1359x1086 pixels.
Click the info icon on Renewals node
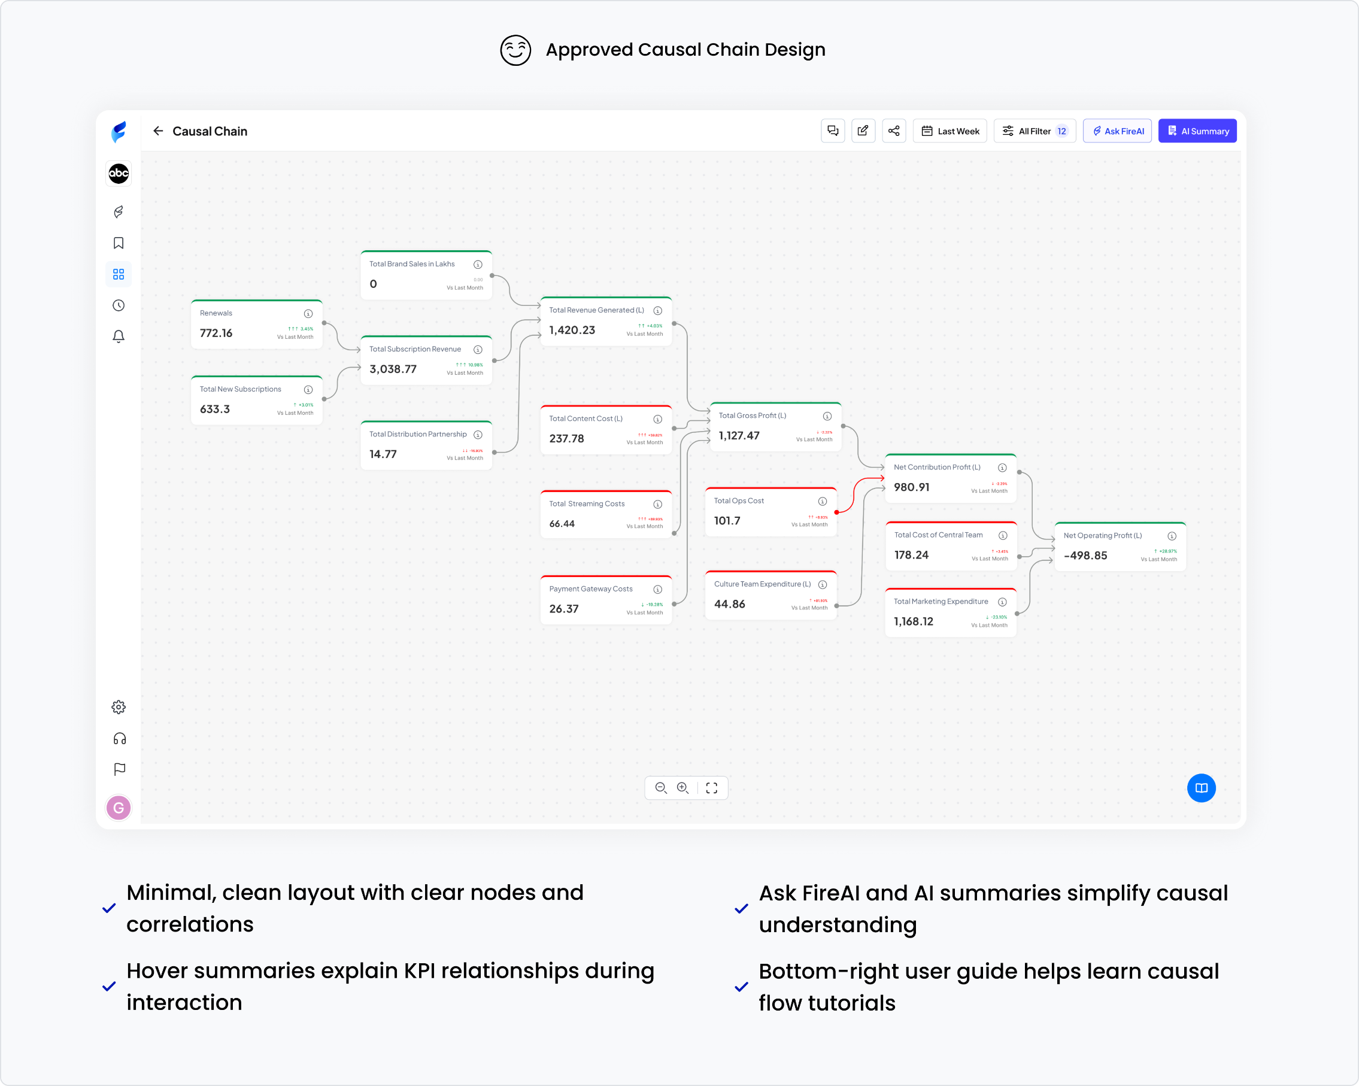click(308, 314)
